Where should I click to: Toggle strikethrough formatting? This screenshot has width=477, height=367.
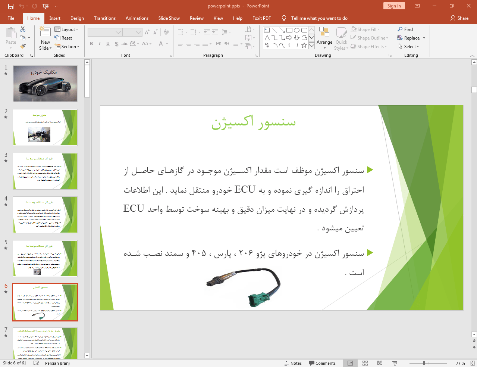[x=124, y=44]
